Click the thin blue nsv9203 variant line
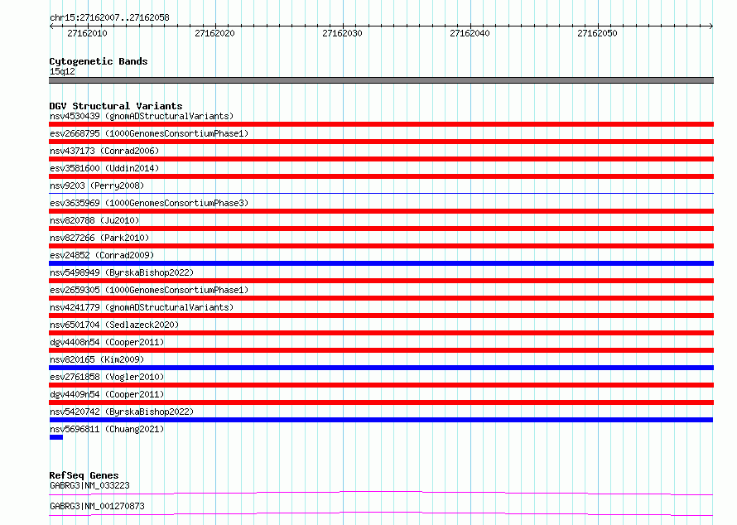Viewport: 737px width, 525px height. coord(381,193)
